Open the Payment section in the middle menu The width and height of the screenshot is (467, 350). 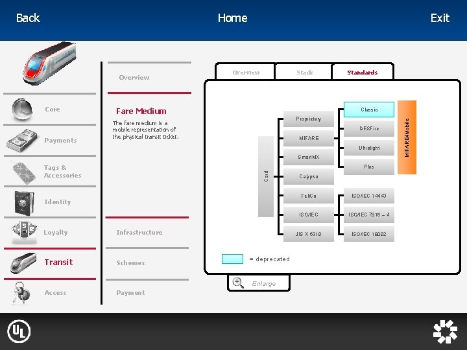pyautogui.click(x=130, y=293)
